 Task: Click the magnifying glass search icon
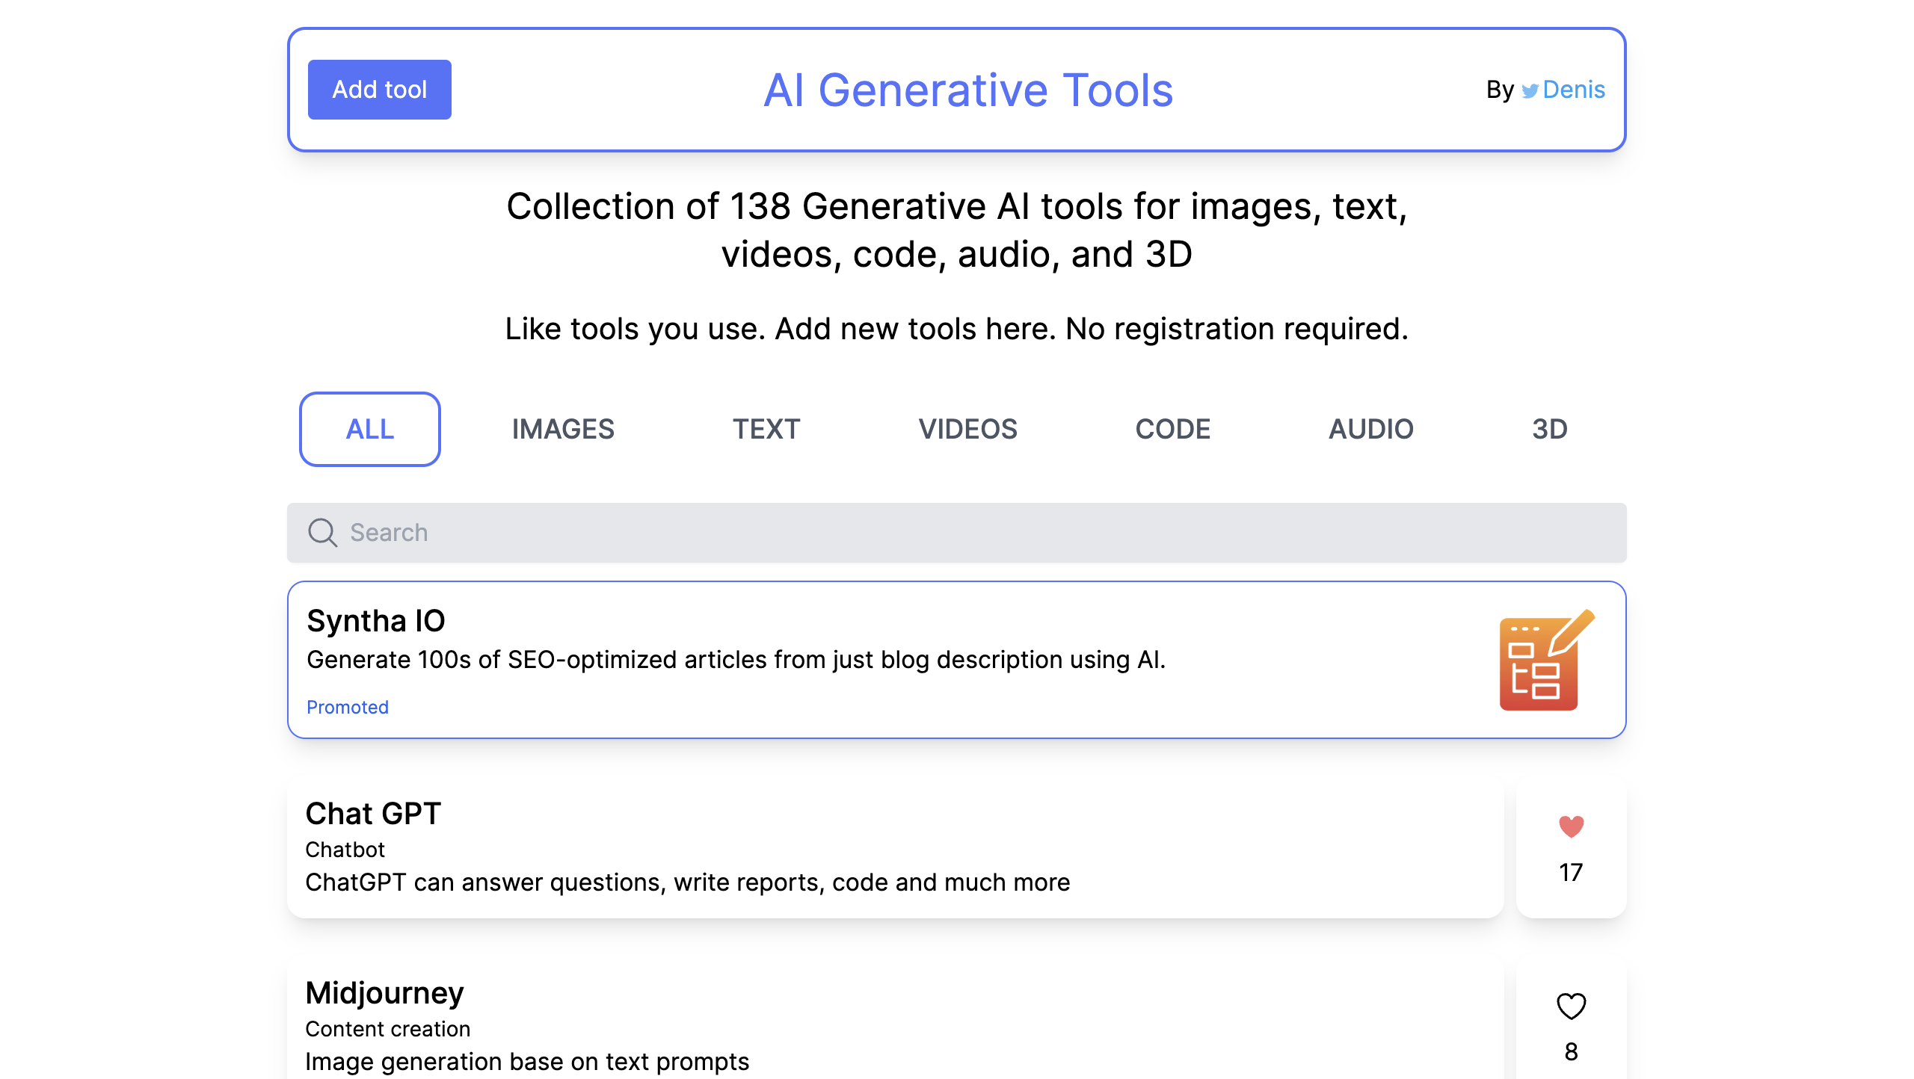[x=322, y=533]
